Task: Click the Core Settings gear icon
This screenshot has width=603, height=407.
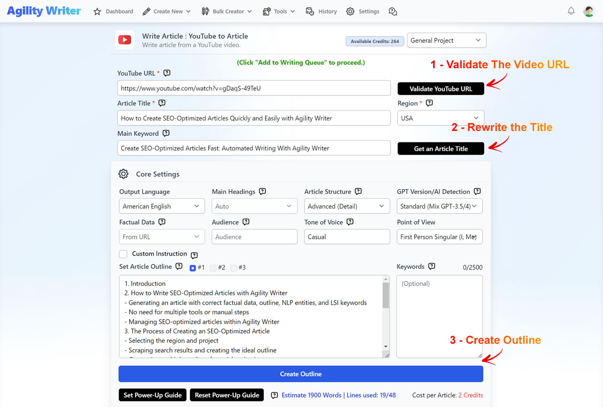Action: (x=124, y=174)
